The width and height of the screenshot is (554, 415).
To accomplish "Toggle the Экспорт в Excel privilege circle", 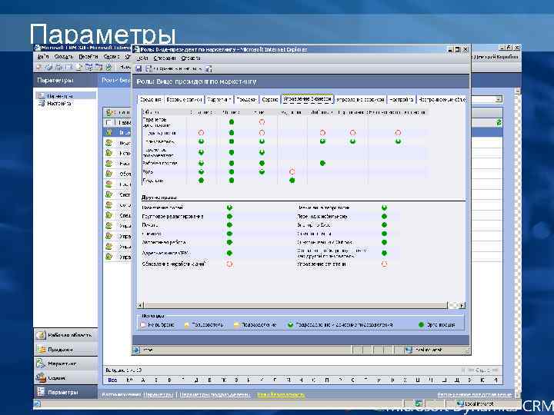I will 385,224.
